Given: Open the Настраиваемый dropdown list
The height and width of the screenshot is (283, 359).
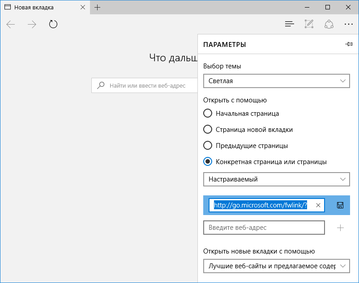Looking at the screenshot, I should 277,179.
